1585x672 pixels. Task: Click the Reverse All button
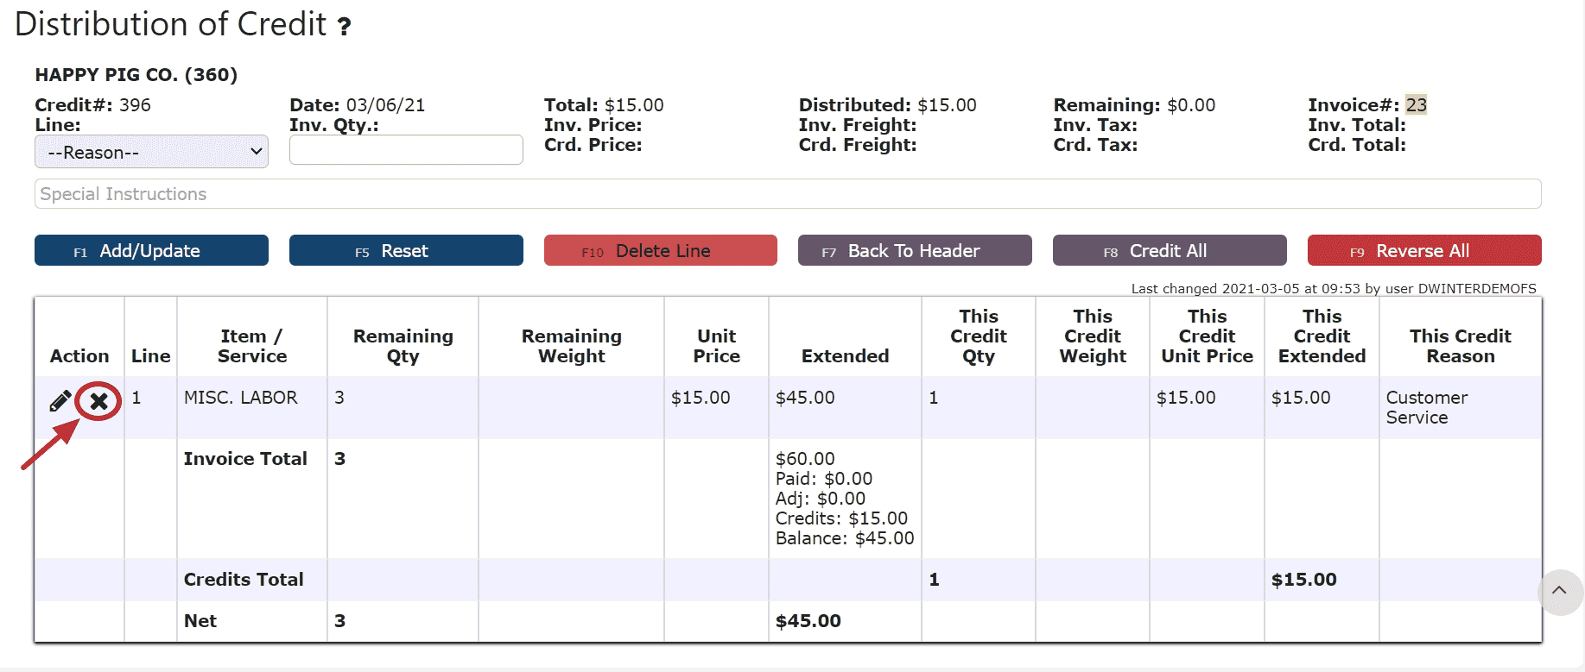(1423, 251)
